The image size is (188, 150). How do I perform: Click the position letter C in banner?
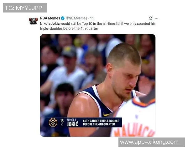click(x=62, y=124)
